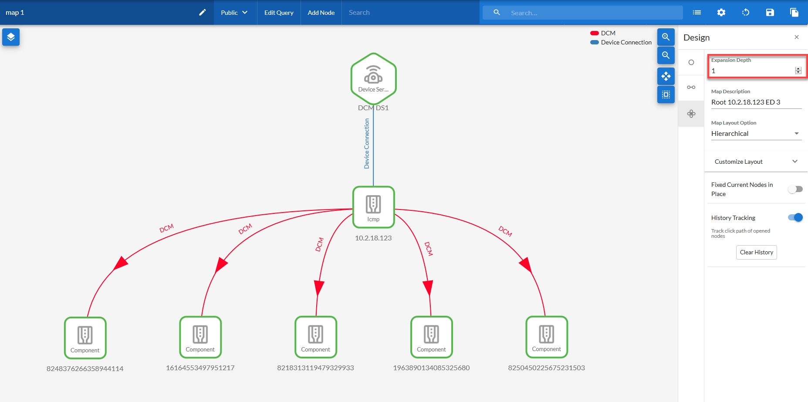Click the four-arrow pan tool button
This screenshot has width=808, height=402.
click(x=666, y=76)
